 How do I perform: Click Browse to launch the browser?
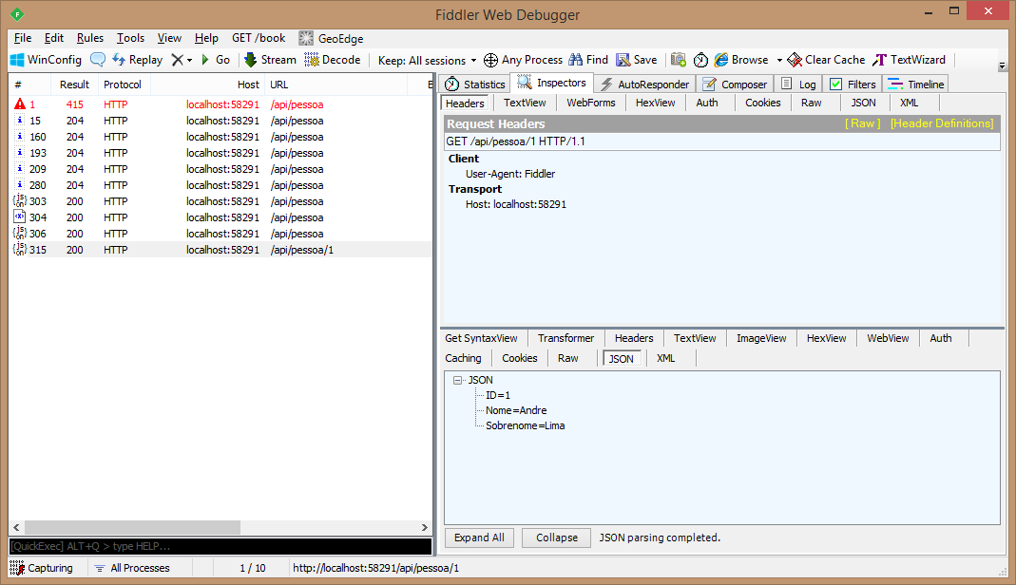pos(741,60)
